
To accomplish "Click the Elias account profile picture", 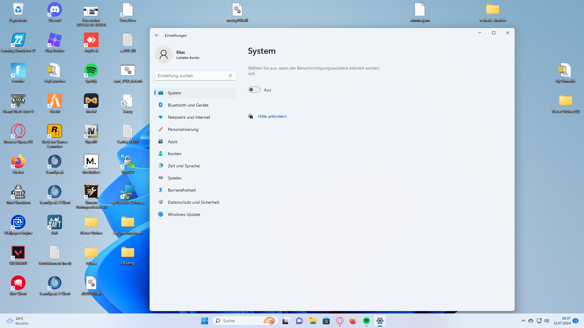I will (164, 54).
